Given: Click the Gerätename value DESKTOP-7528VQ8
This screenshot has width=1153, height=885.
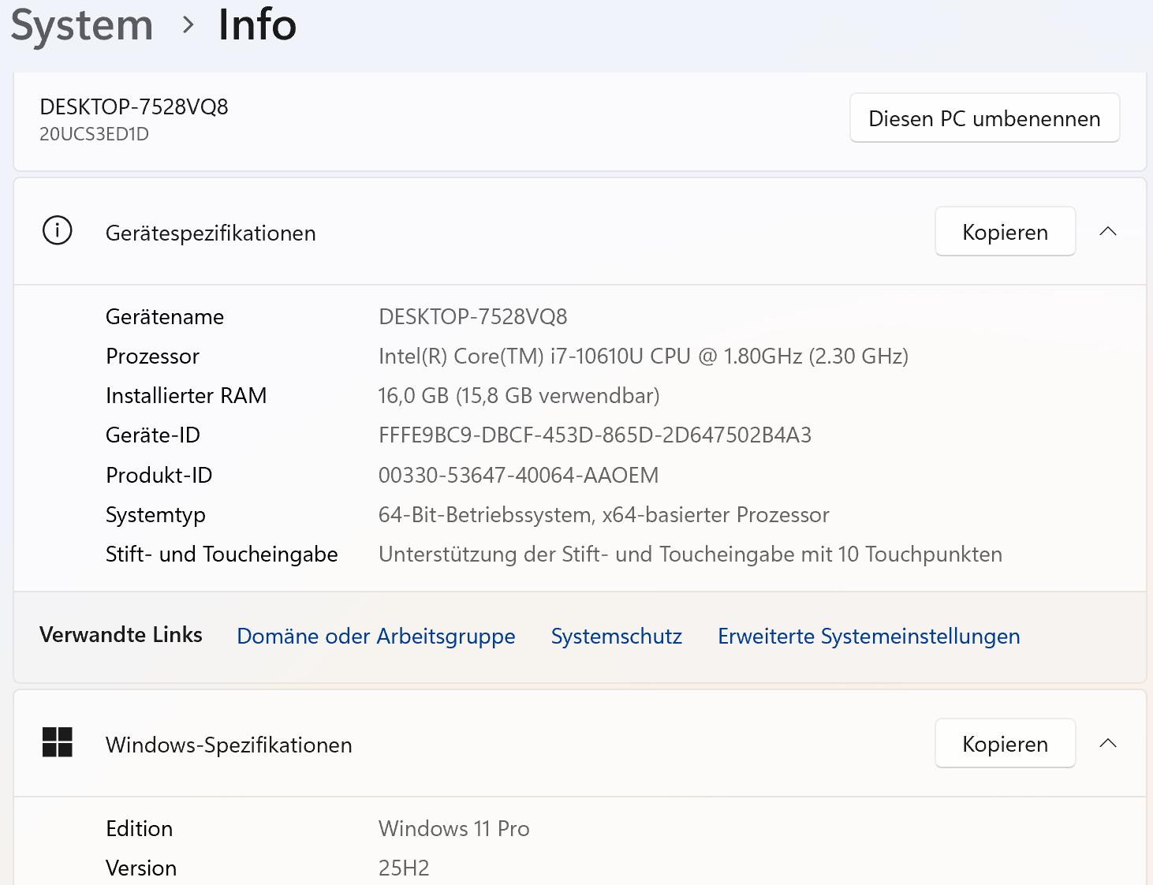Looking at the screenshot, I should coord(473,317).
